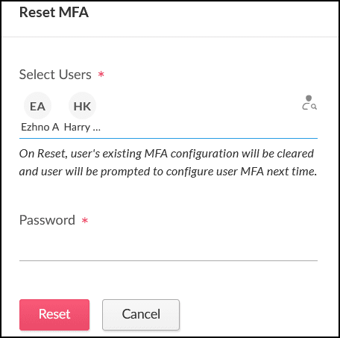Viewport: 340px width, 338px height.
Task: Click the red asterisk beside Select Users
Action: point(101,74)
